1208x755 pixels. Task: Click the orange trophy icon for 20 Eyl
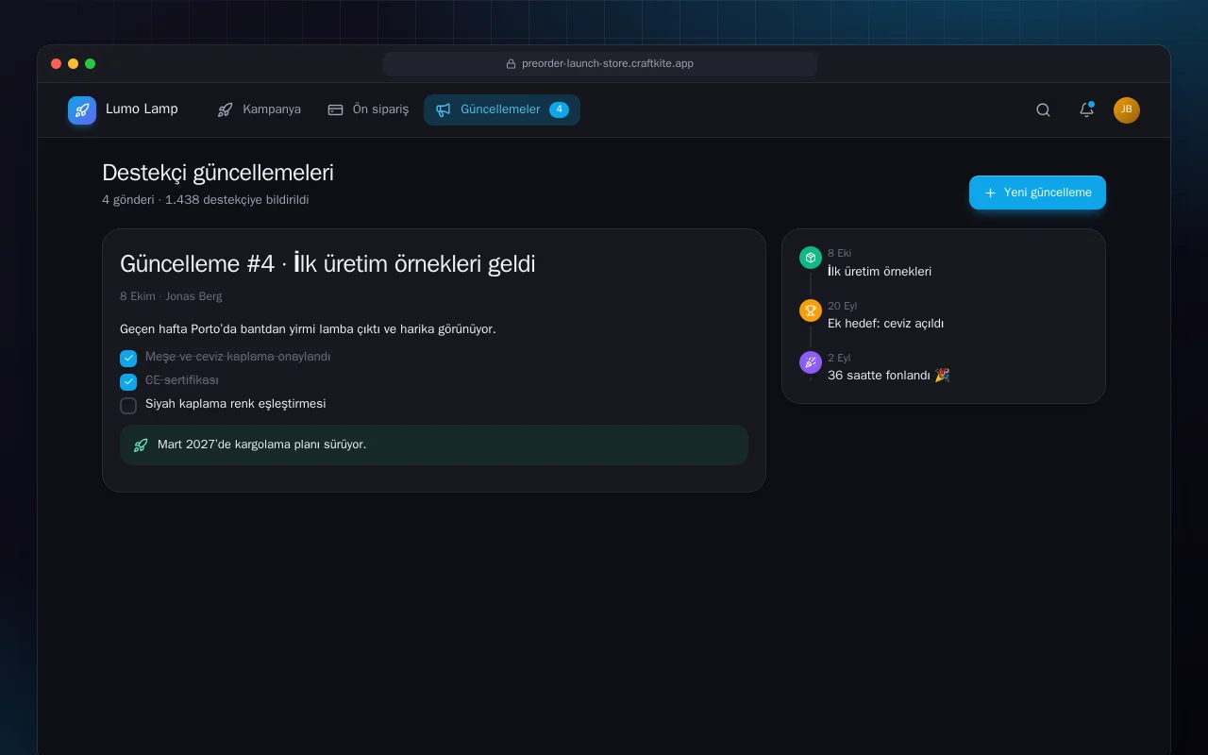click(810, 310)
